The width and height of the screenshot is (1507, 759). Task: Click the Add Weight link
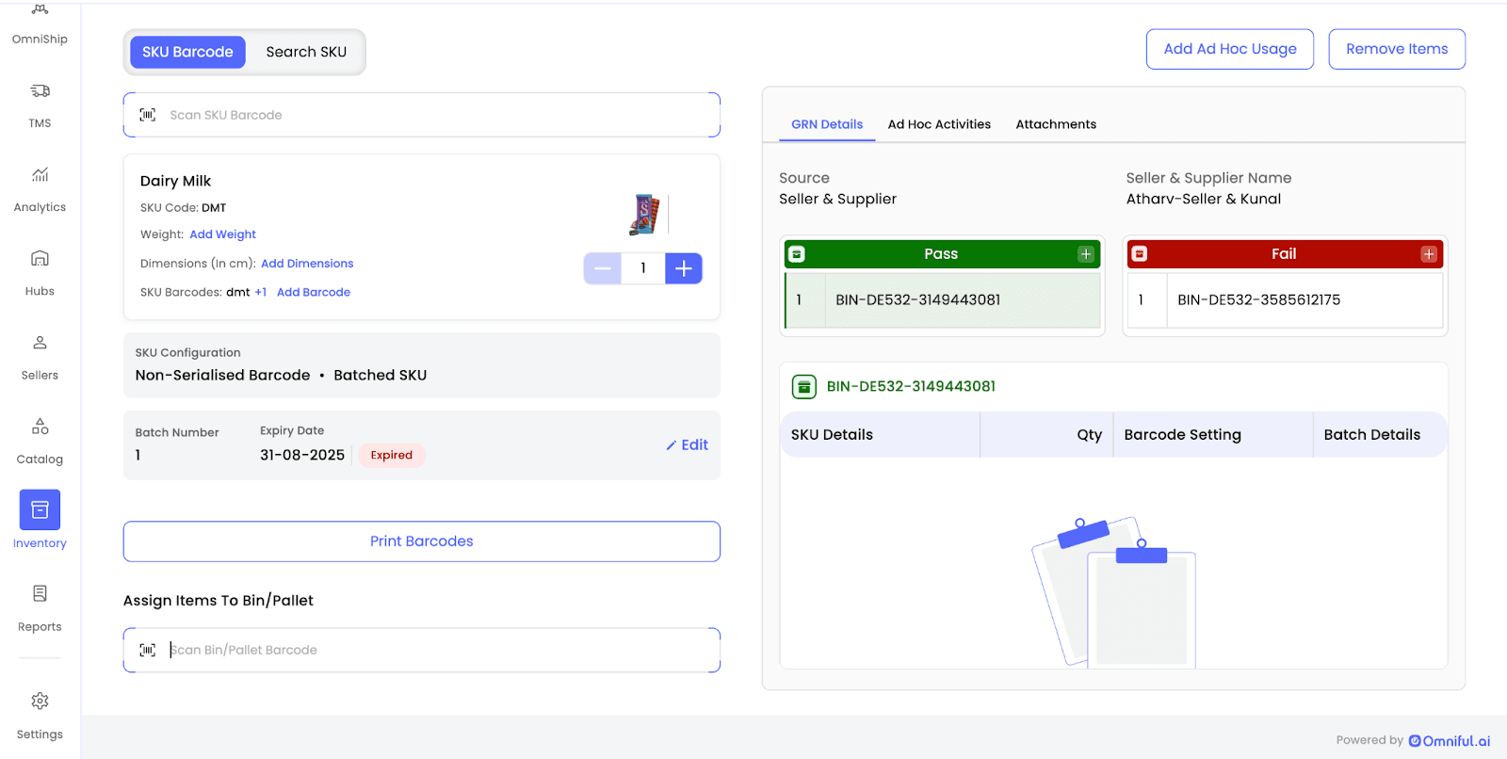tap(222, 234)
